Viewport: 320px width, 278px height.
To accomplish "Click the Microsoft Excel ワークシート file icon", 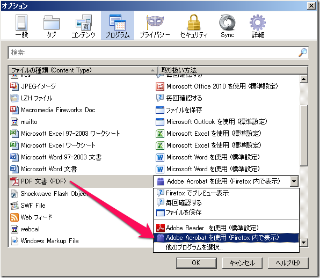I will pos(14,145).
